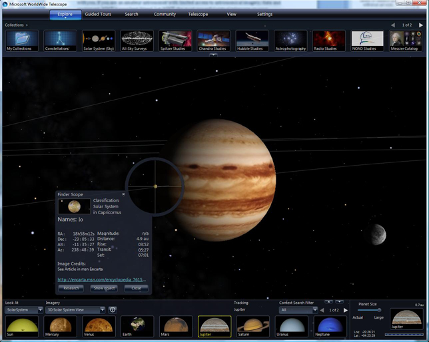
Task: Select the Earth planet thumbnail
Action: click(x=137, y=326)
